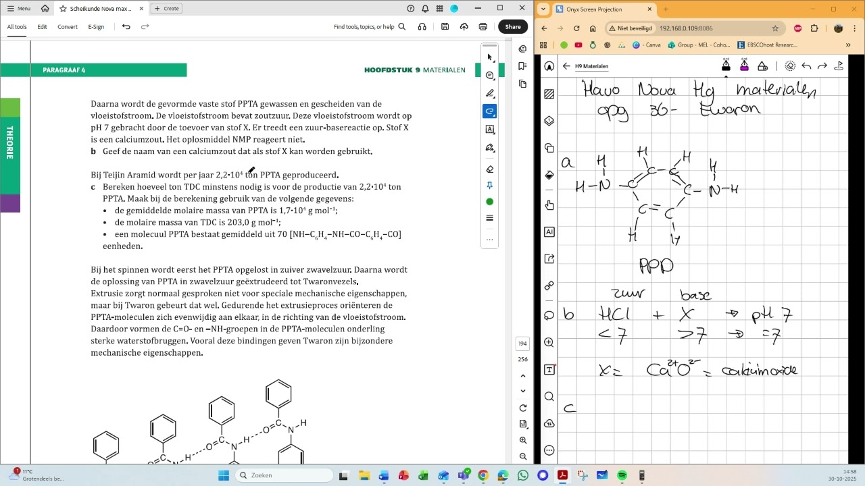Open the Acrobat AI Assistant panel icon
Image resolution: width=865 pixels, height=486 pixels.
(522, 49)
